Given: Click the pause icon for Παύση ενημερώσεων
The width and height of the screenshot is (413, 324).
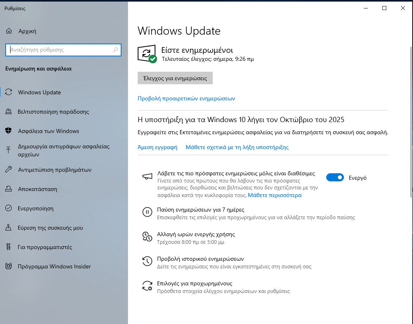Looking at the screenshot, I should pos(147,212).
